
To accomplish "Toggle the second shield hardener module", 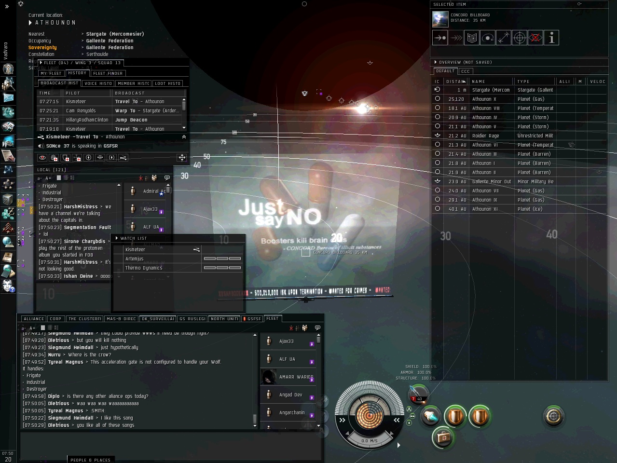I will click(x=479, y=416).
